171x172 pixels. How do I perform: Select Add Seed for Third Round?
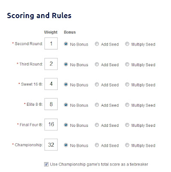pyautogui.click(x=97, y=64)
